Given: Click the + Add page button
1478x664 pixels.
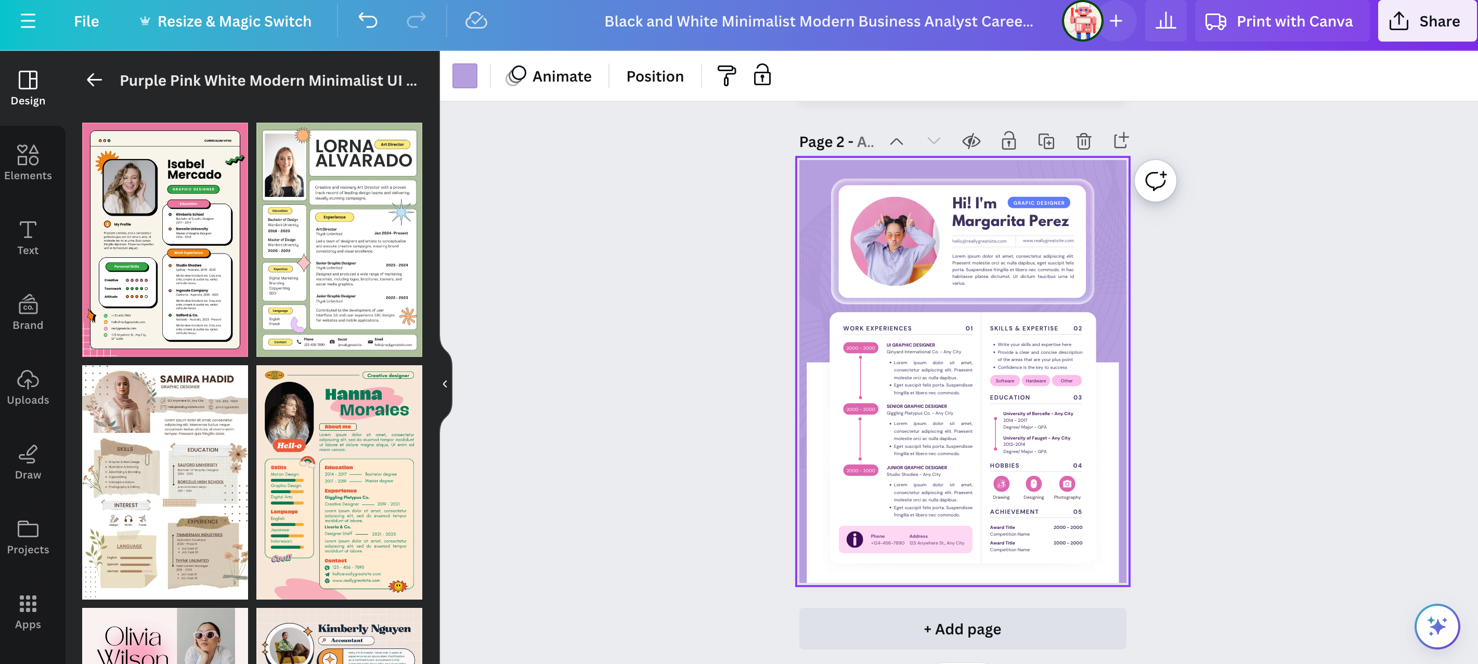Looking at the screenshot, I should (962, 629).
